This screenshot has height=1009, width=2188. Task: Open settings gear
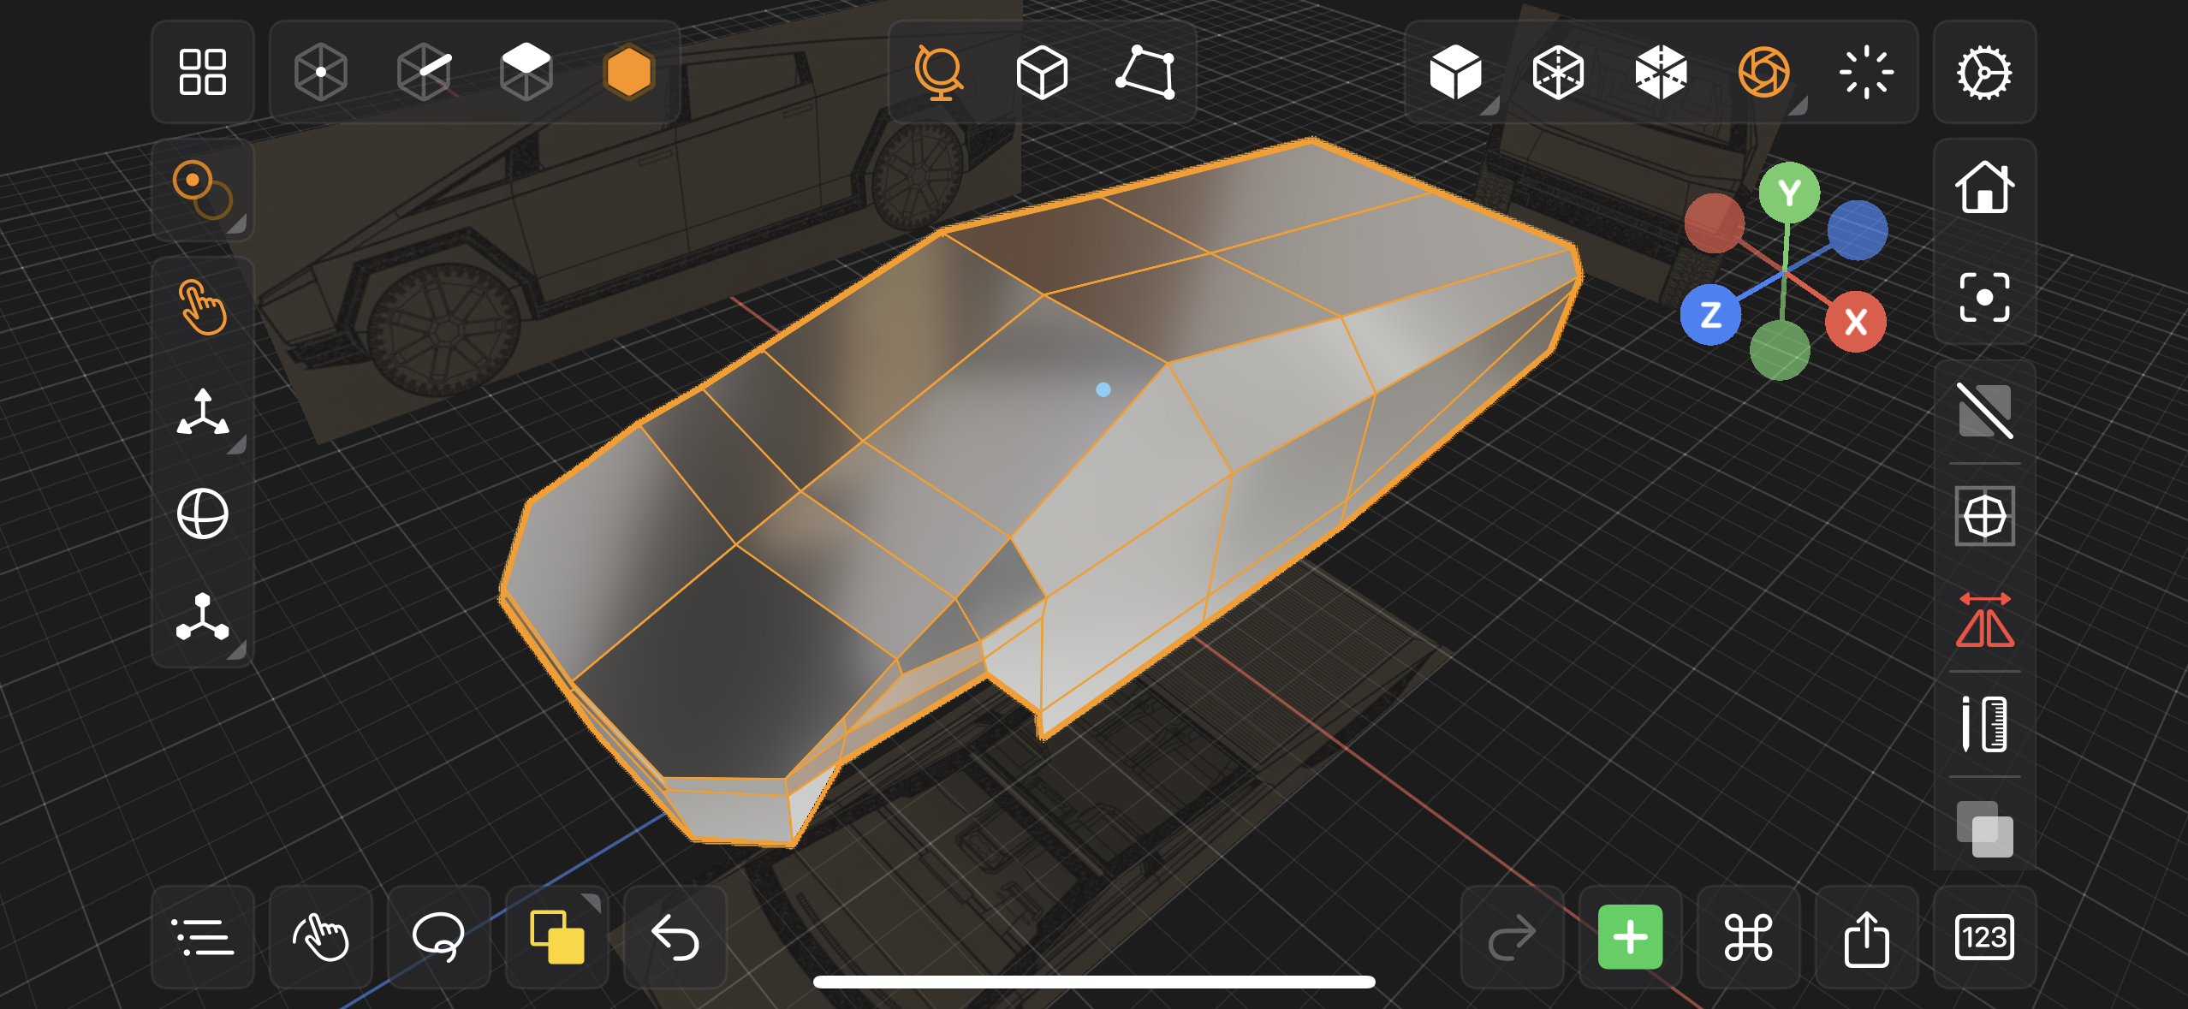point(1984,72)
